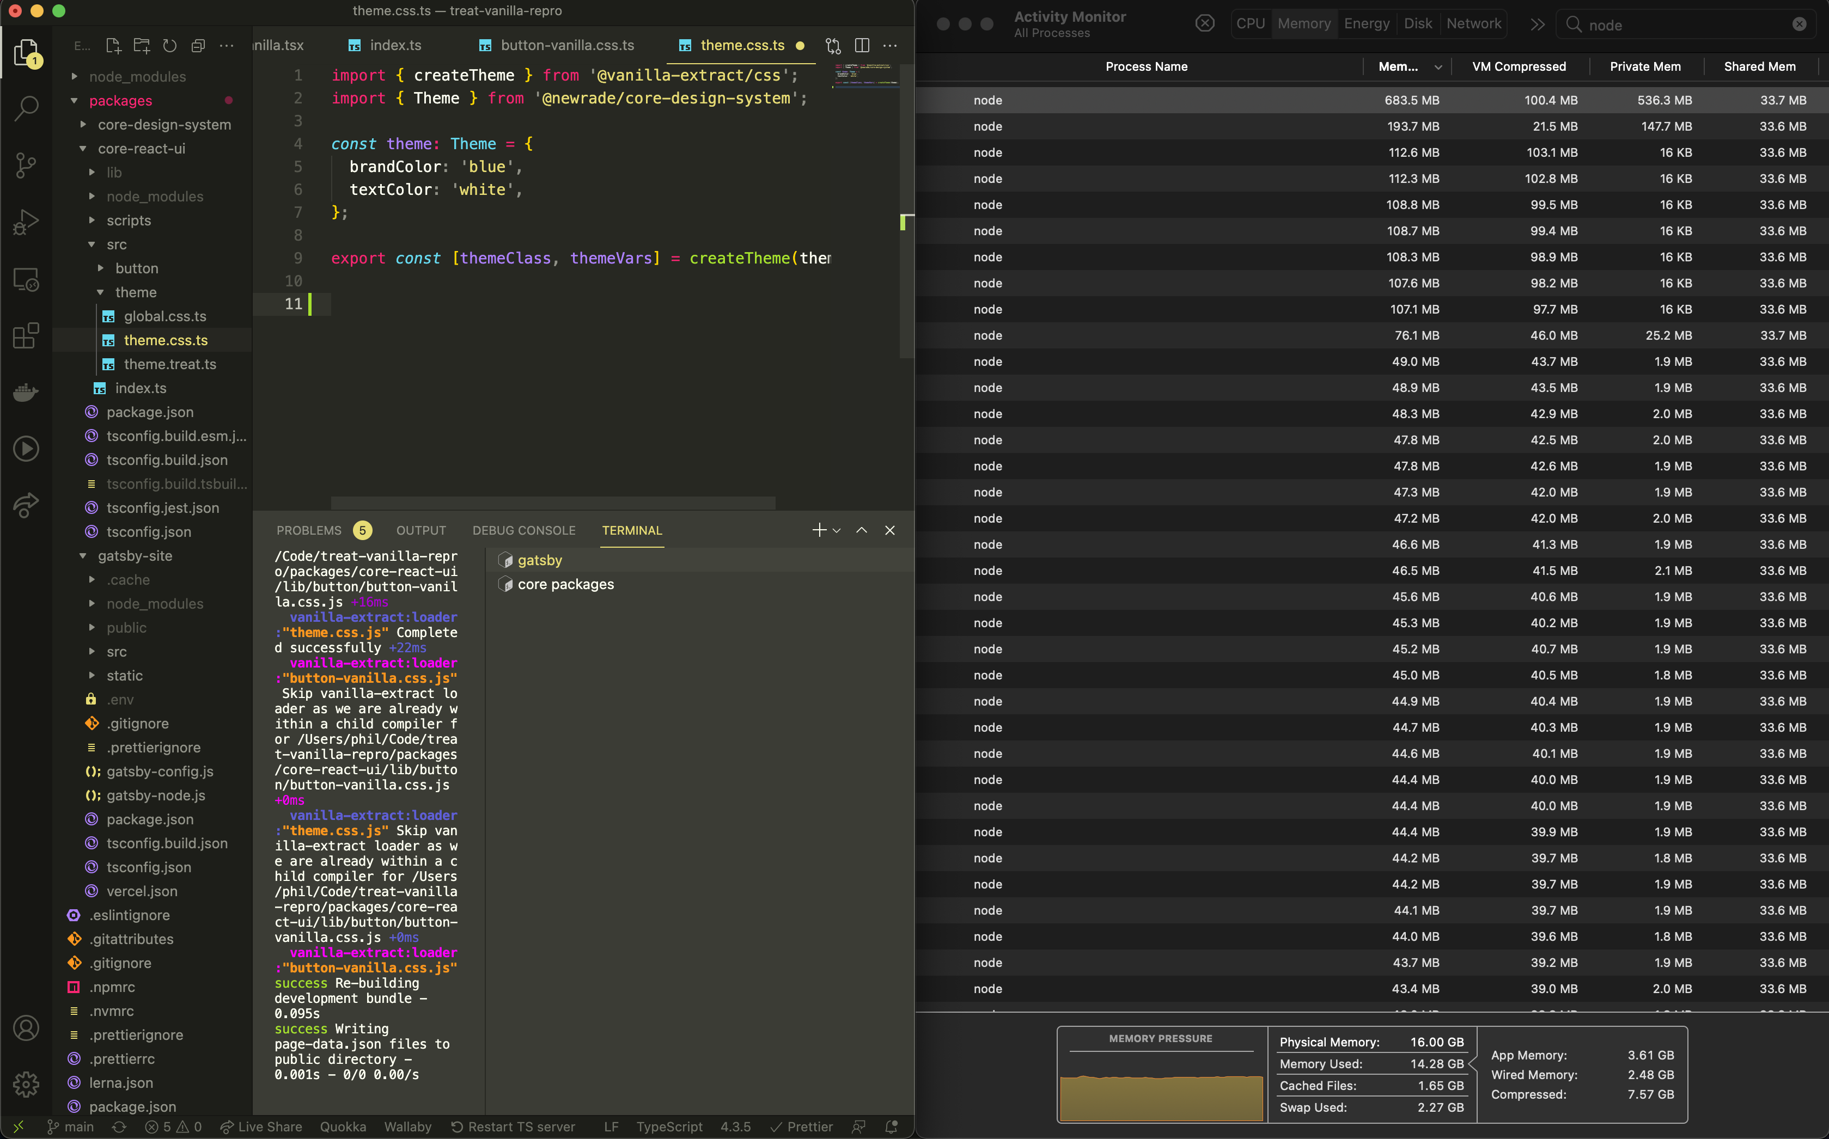Open the Source Control view

tap(26, 165)
